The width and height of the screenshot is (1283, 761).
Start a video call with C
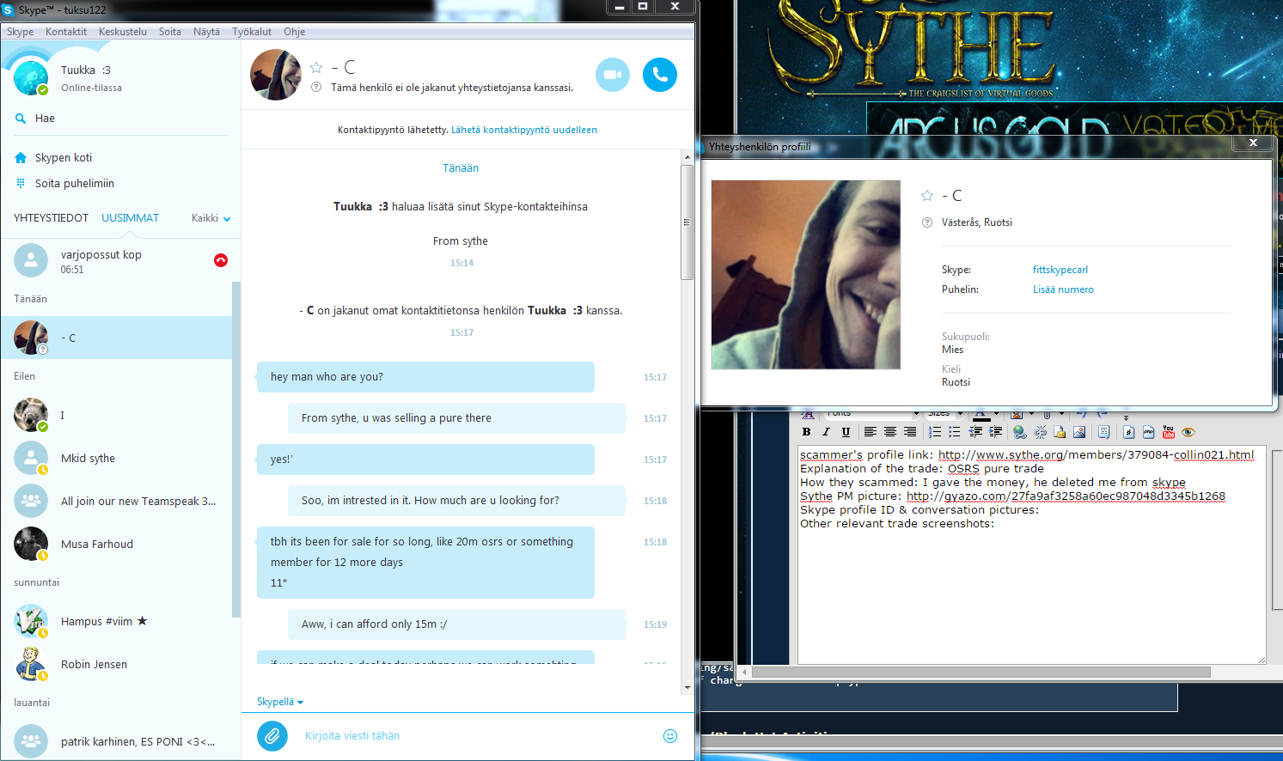(613, 75)
